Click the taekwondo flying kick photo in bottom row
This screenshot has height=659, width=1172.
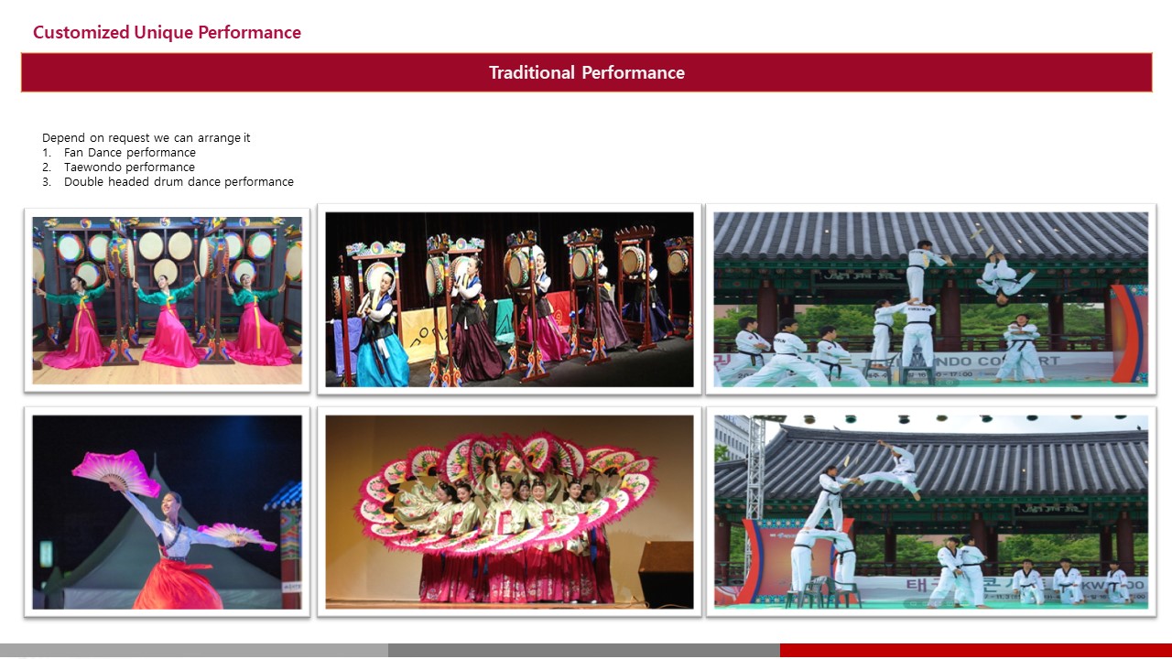[930, 512]
